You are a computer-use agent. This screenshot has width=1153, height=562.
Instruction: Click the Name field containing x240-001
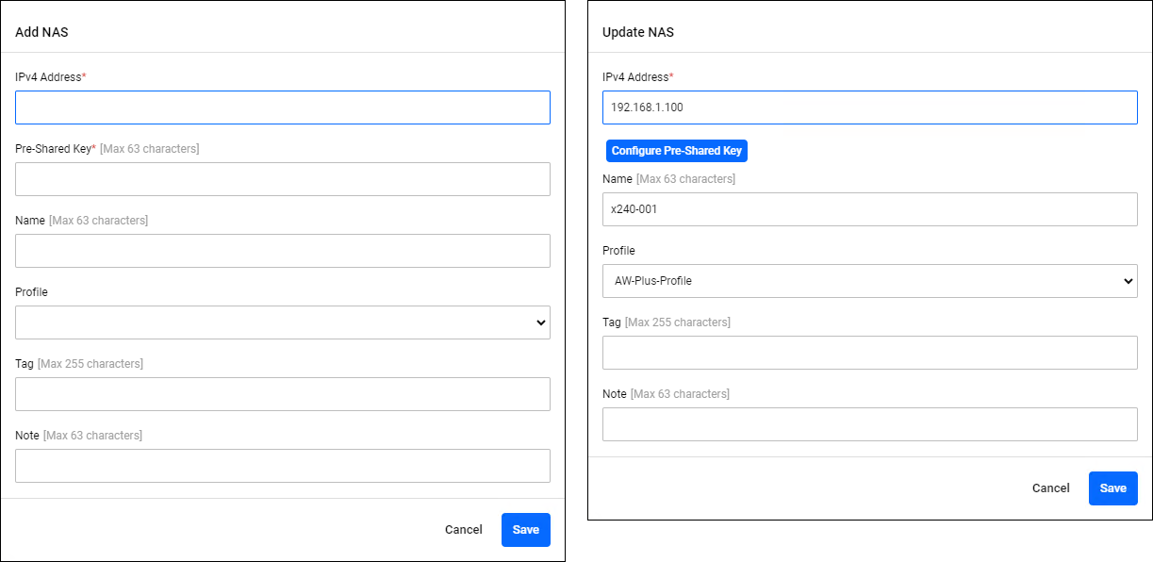869,209
